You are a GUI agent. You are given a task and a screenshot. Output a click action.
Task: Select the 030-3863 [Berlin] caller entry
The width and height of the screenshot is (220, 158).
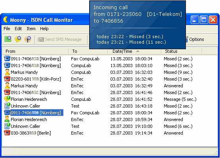click(31, 133)
